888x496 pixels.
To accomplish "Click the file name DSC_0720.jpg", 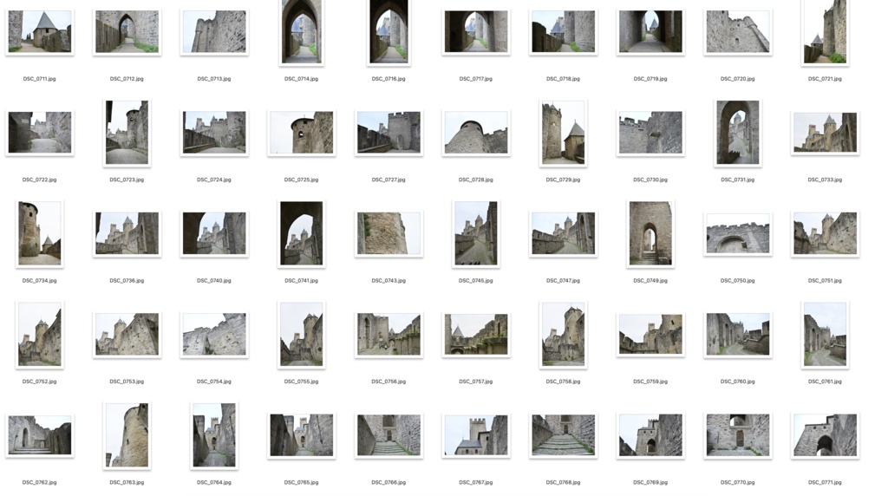I will tap(737, 79).
